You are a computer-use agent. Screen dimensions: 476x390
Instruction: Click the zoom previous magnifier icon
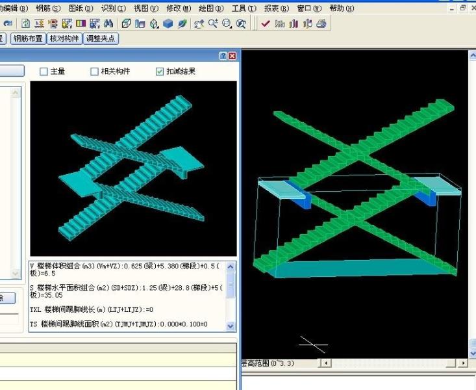(241, 23)
